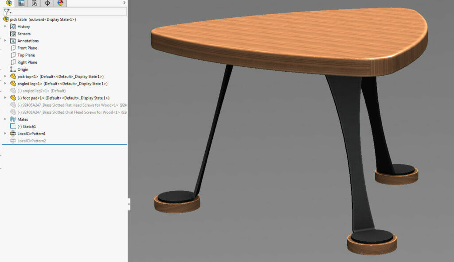The height and width of the screenshot is (262, 454).
Task: Select the Front Plane
Action: [x=27, y=48]
